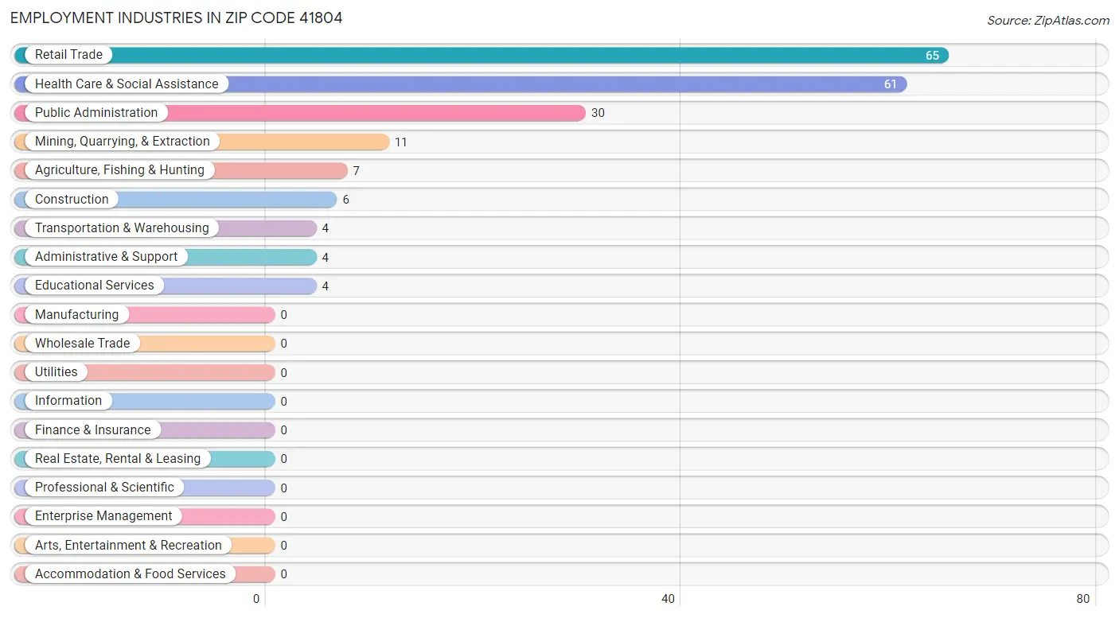The width and height of the screenshot is (1119, 618).
Task: Click the value 11 beside the Mining bar
Action: (x=401, y=142)
